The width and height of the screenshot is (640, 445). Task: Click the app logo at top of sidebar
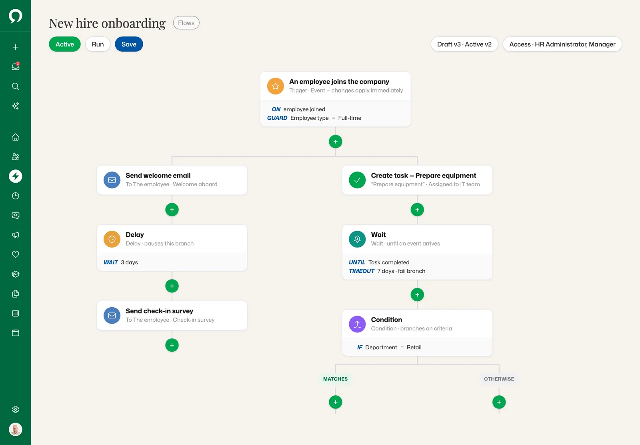[16, 16]
